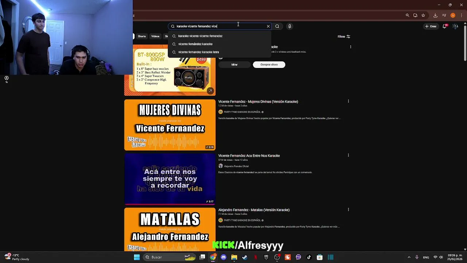
Task: Open more options for Matalas video
Action: coord(348,210)
